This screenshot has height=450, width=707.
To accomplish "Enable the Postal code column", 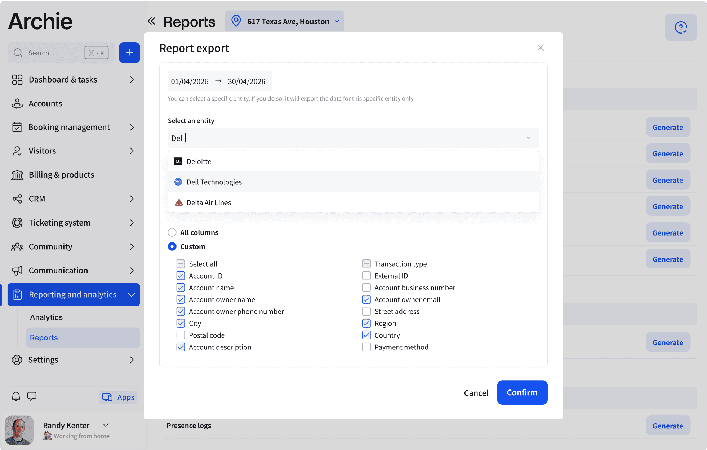I will pos(180,335).
